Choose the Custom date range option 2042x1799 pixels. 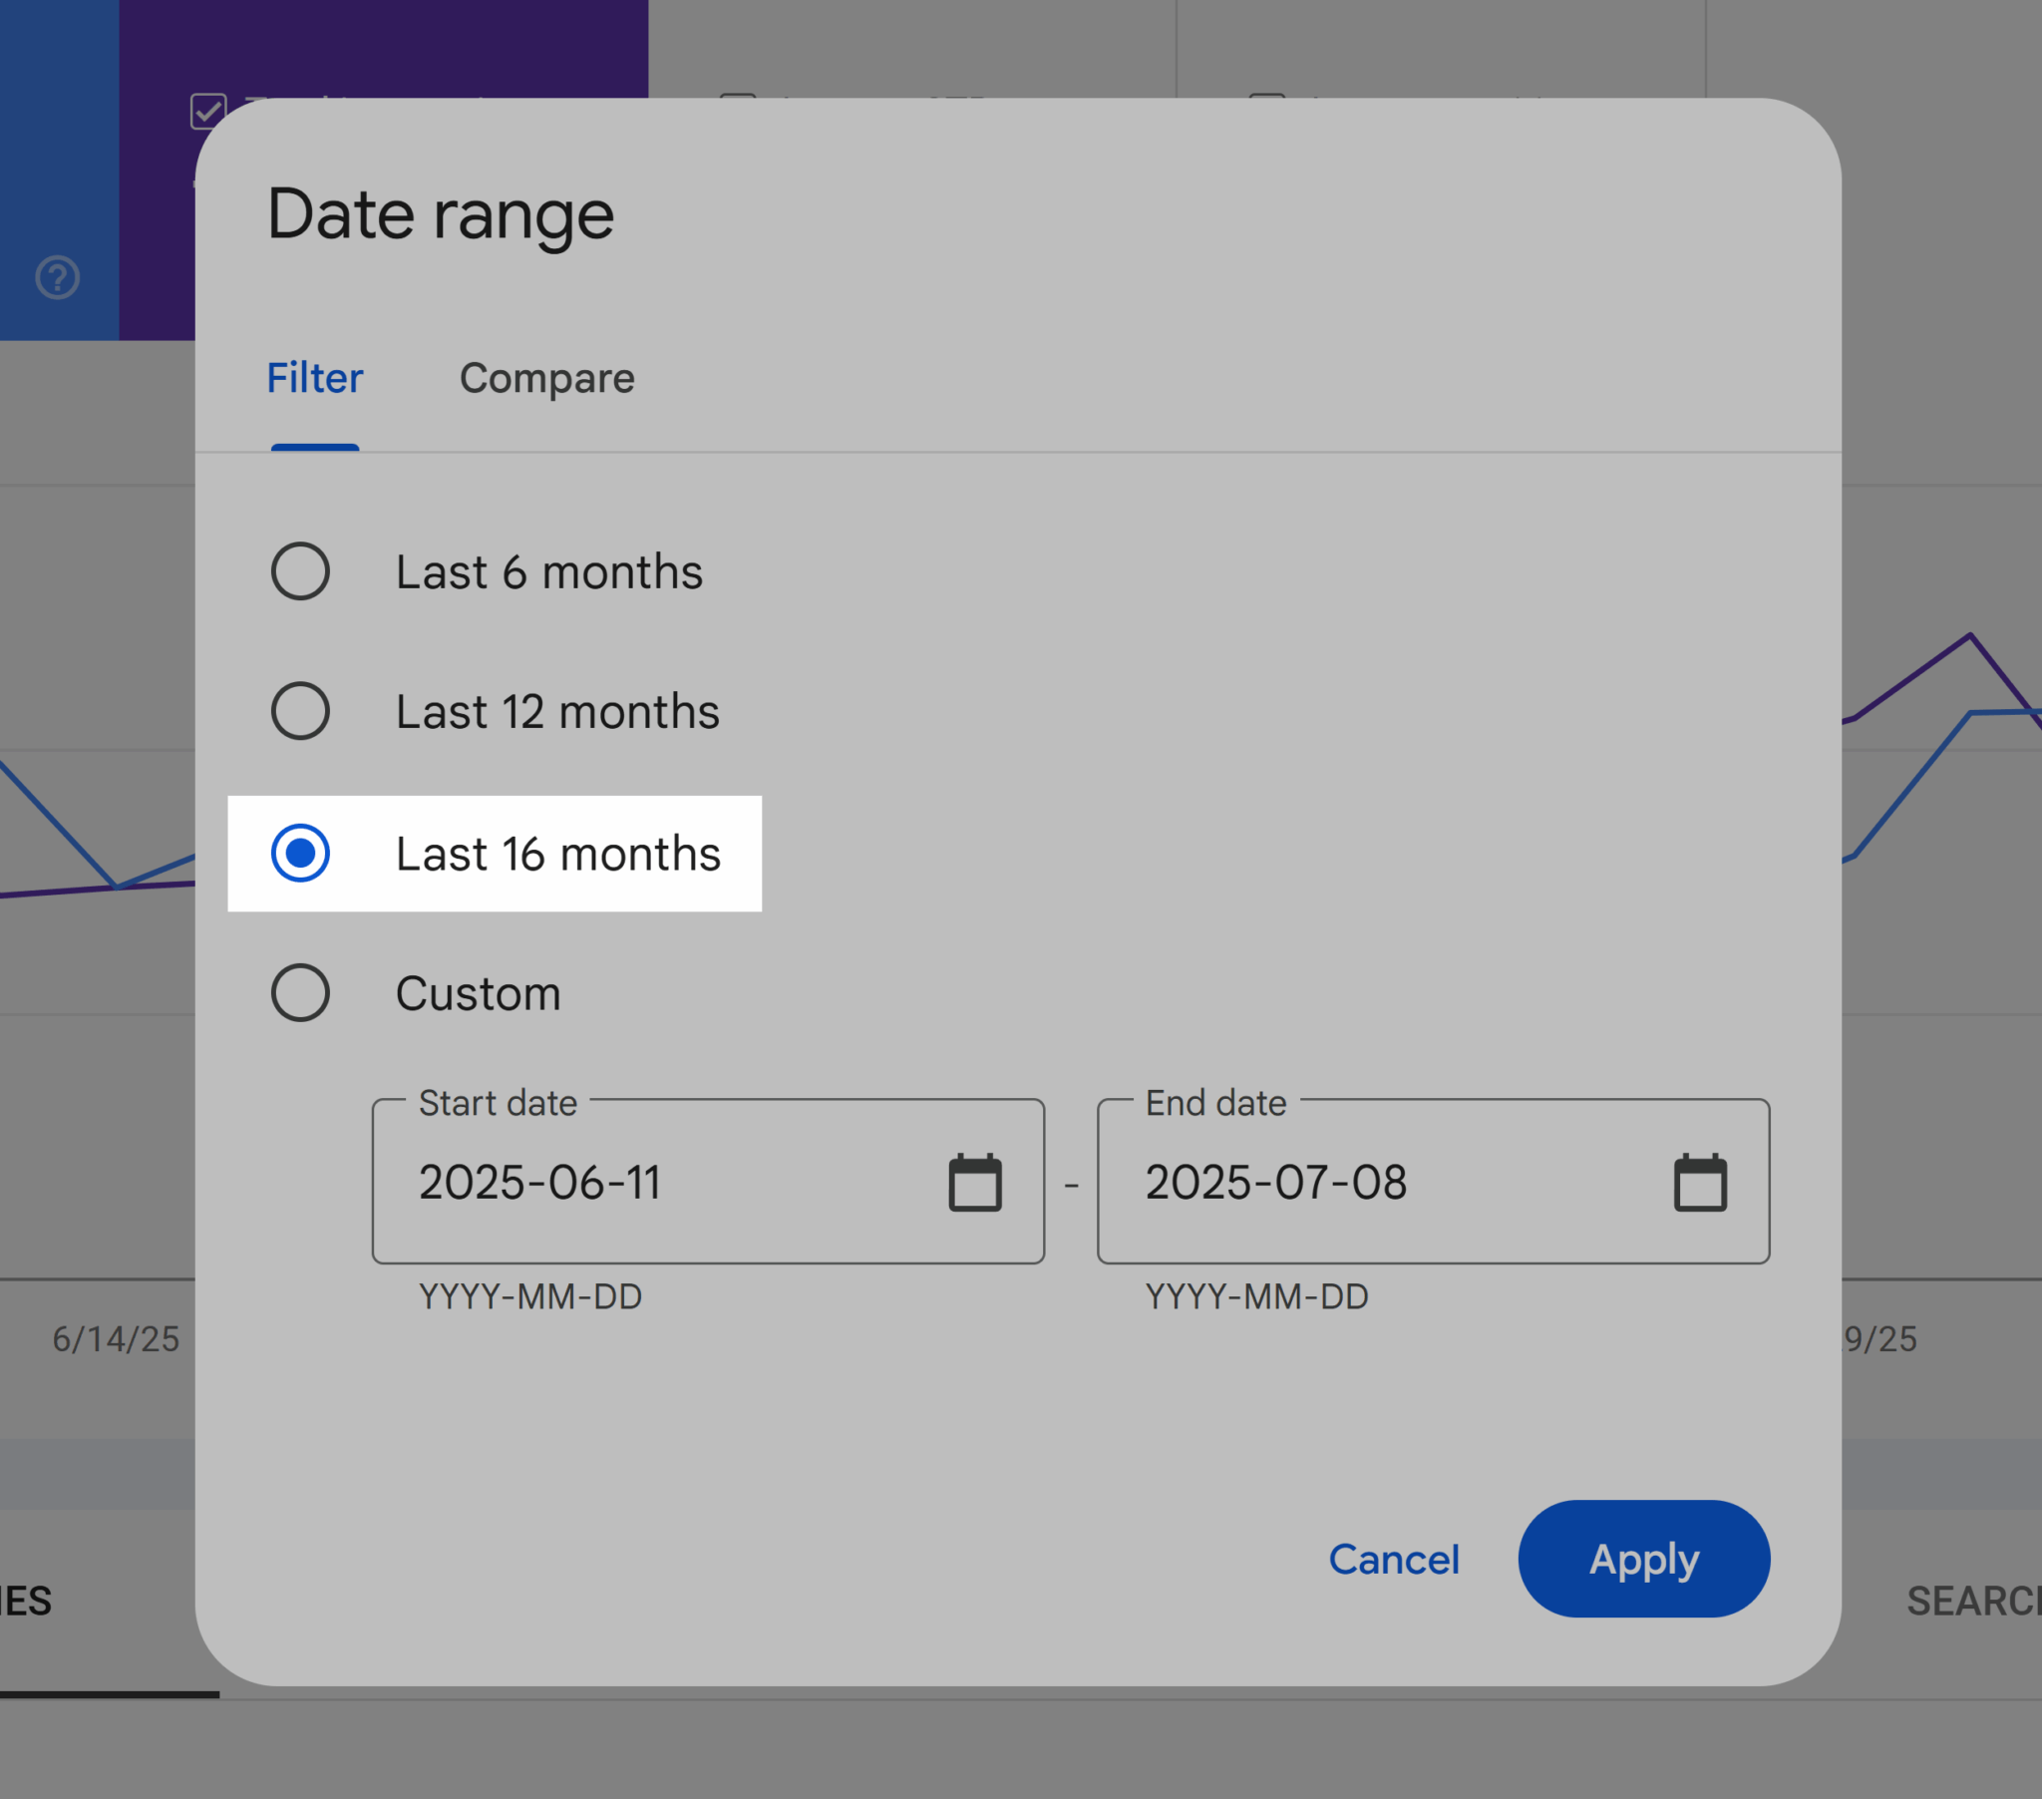[x=300, y=993]
